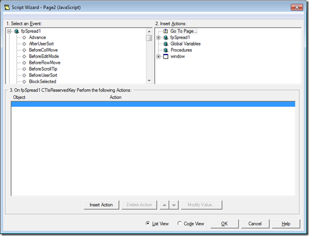Select the BeforeRowMove event

(45, 63)
